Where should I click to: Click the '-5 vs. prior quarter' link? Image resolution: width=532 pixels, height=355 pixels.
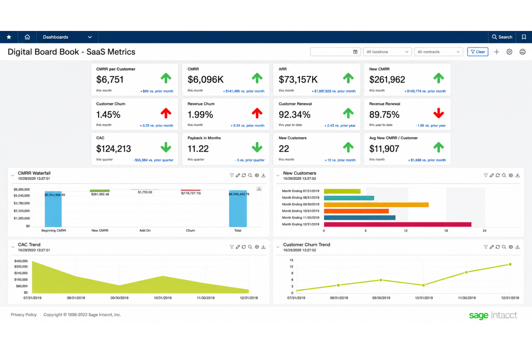(x=250, y=160)
